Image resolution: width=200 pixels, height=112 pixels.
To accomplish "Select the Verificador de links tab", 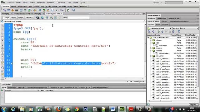I will click(x=56, y=87).
